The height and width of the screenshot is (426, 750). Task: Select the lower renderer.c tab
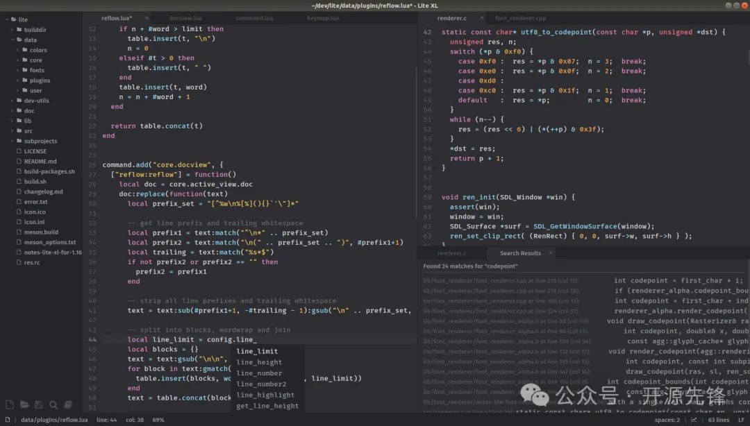point(451,253)
